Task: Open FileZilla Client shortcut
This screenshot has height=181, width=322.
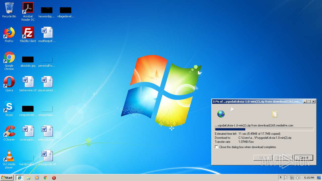Action: (x=28, y=35)
